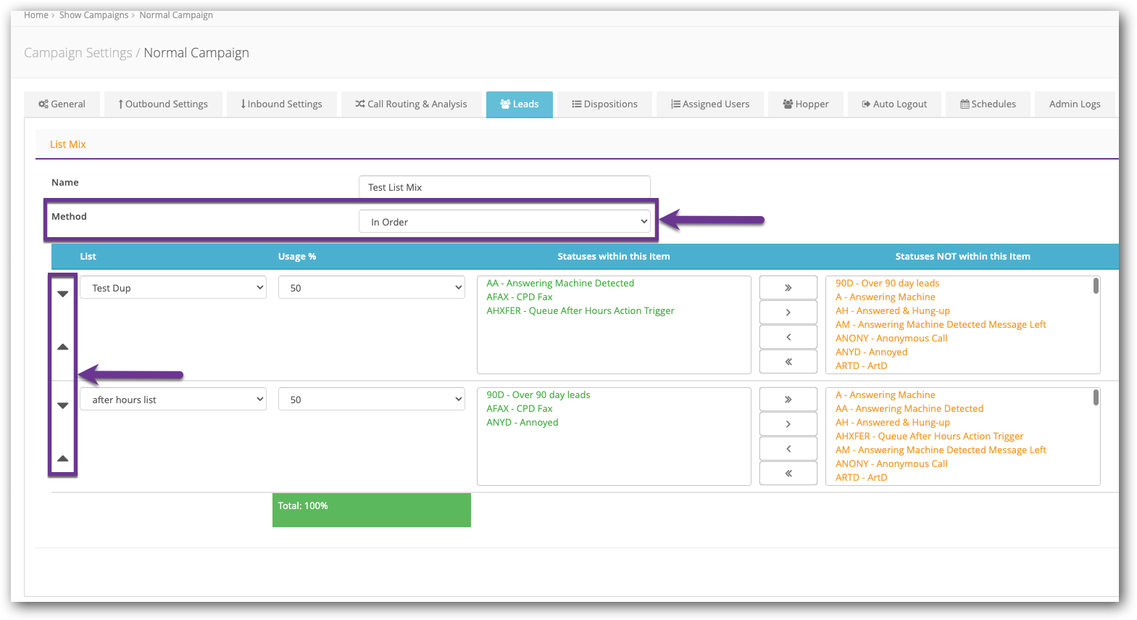Image resolution: width=1137 pixels, height=620 pixels.
Task: Select AHXFER status in Test Dup statuses
Action: (580, 311)
